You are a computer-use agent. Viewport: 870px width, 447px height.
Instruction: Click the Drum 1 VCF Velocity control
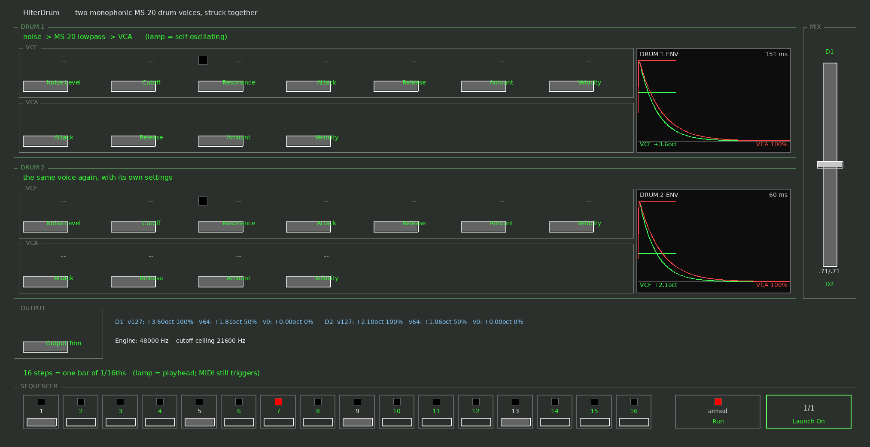(x=571, y=86)
